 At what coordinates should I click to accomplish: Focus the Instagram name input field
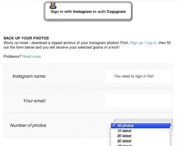point(139,76)
